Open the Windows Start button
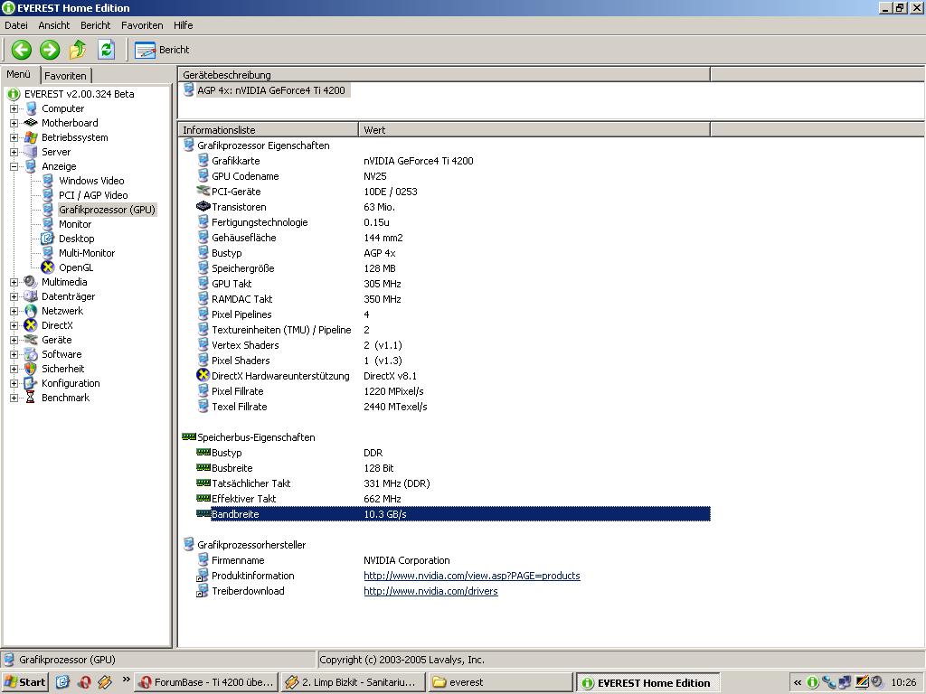 coord(24,682)
